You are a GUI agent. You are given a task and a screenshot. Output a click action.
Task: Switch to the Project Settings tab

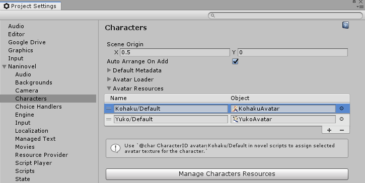pyautogui.click(x=31, y=6)
